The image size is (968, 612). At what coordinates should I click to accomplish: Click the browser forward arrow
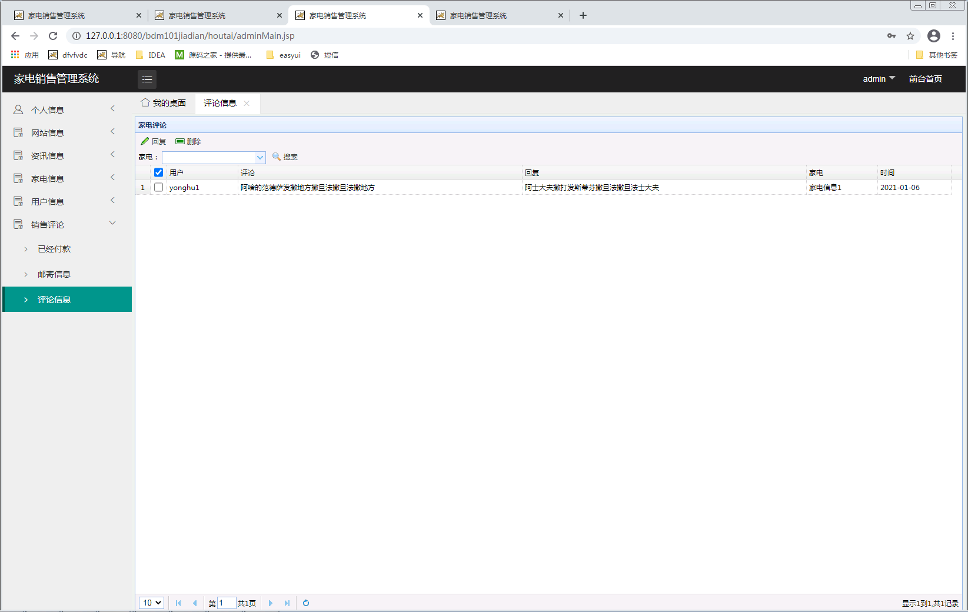pos(34,36)
